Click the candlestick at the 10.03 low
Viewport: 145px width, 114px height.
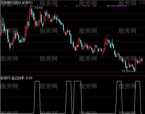coord(135,64)
